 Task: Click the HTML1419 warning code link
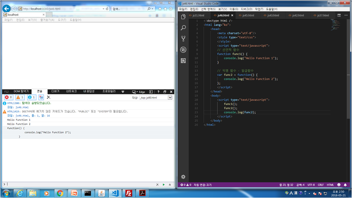click(x=13, y=111)
